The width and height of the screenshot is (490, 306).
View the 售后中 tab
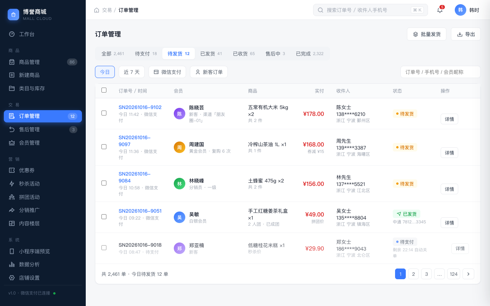click(x=275, y=54)
